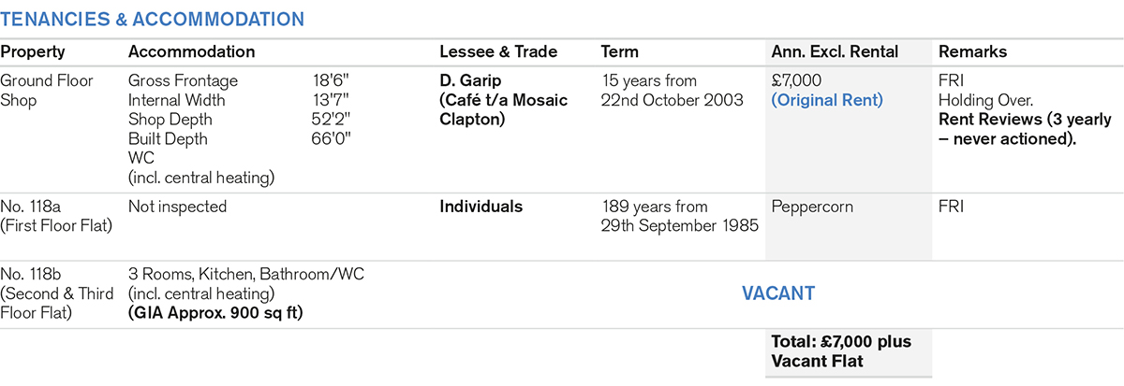Screen dimensions: 1124x386
Task: Select the Not inspected accommodation text
Action: click(x=177, y=207)
